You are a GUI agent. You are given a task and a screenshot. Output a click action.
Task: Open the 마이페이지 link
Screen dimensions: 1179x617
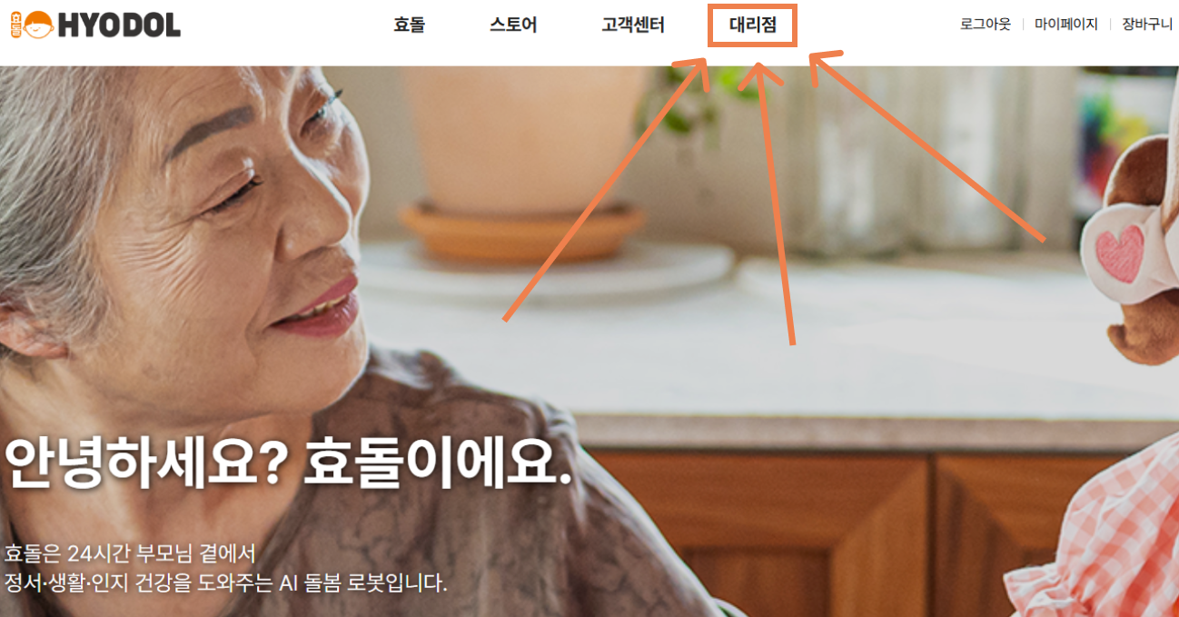pyautogui.click(x=1066, y=25)
